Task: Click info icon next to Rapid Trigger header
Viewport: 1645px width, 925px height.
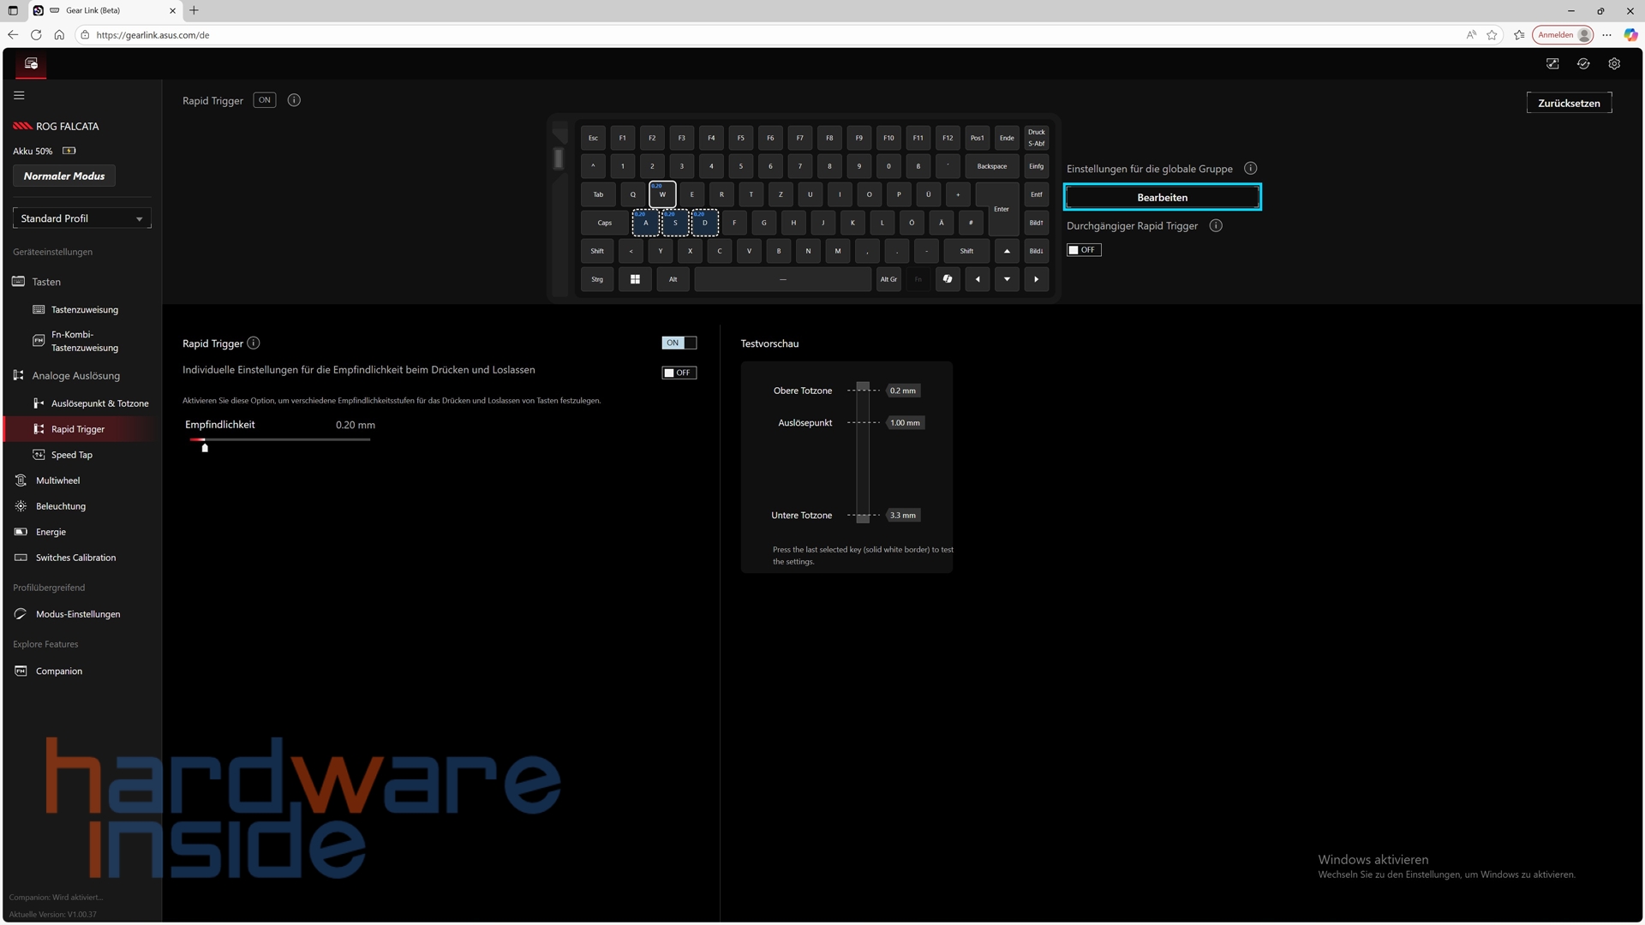Action: (294, 100)
